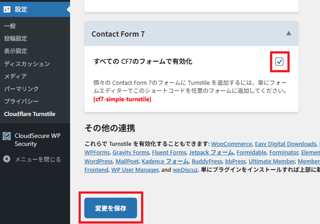Follow the wpDiscuz link
Image resolution: width=320 pixels, height=224 pixels.
(185, 170)
